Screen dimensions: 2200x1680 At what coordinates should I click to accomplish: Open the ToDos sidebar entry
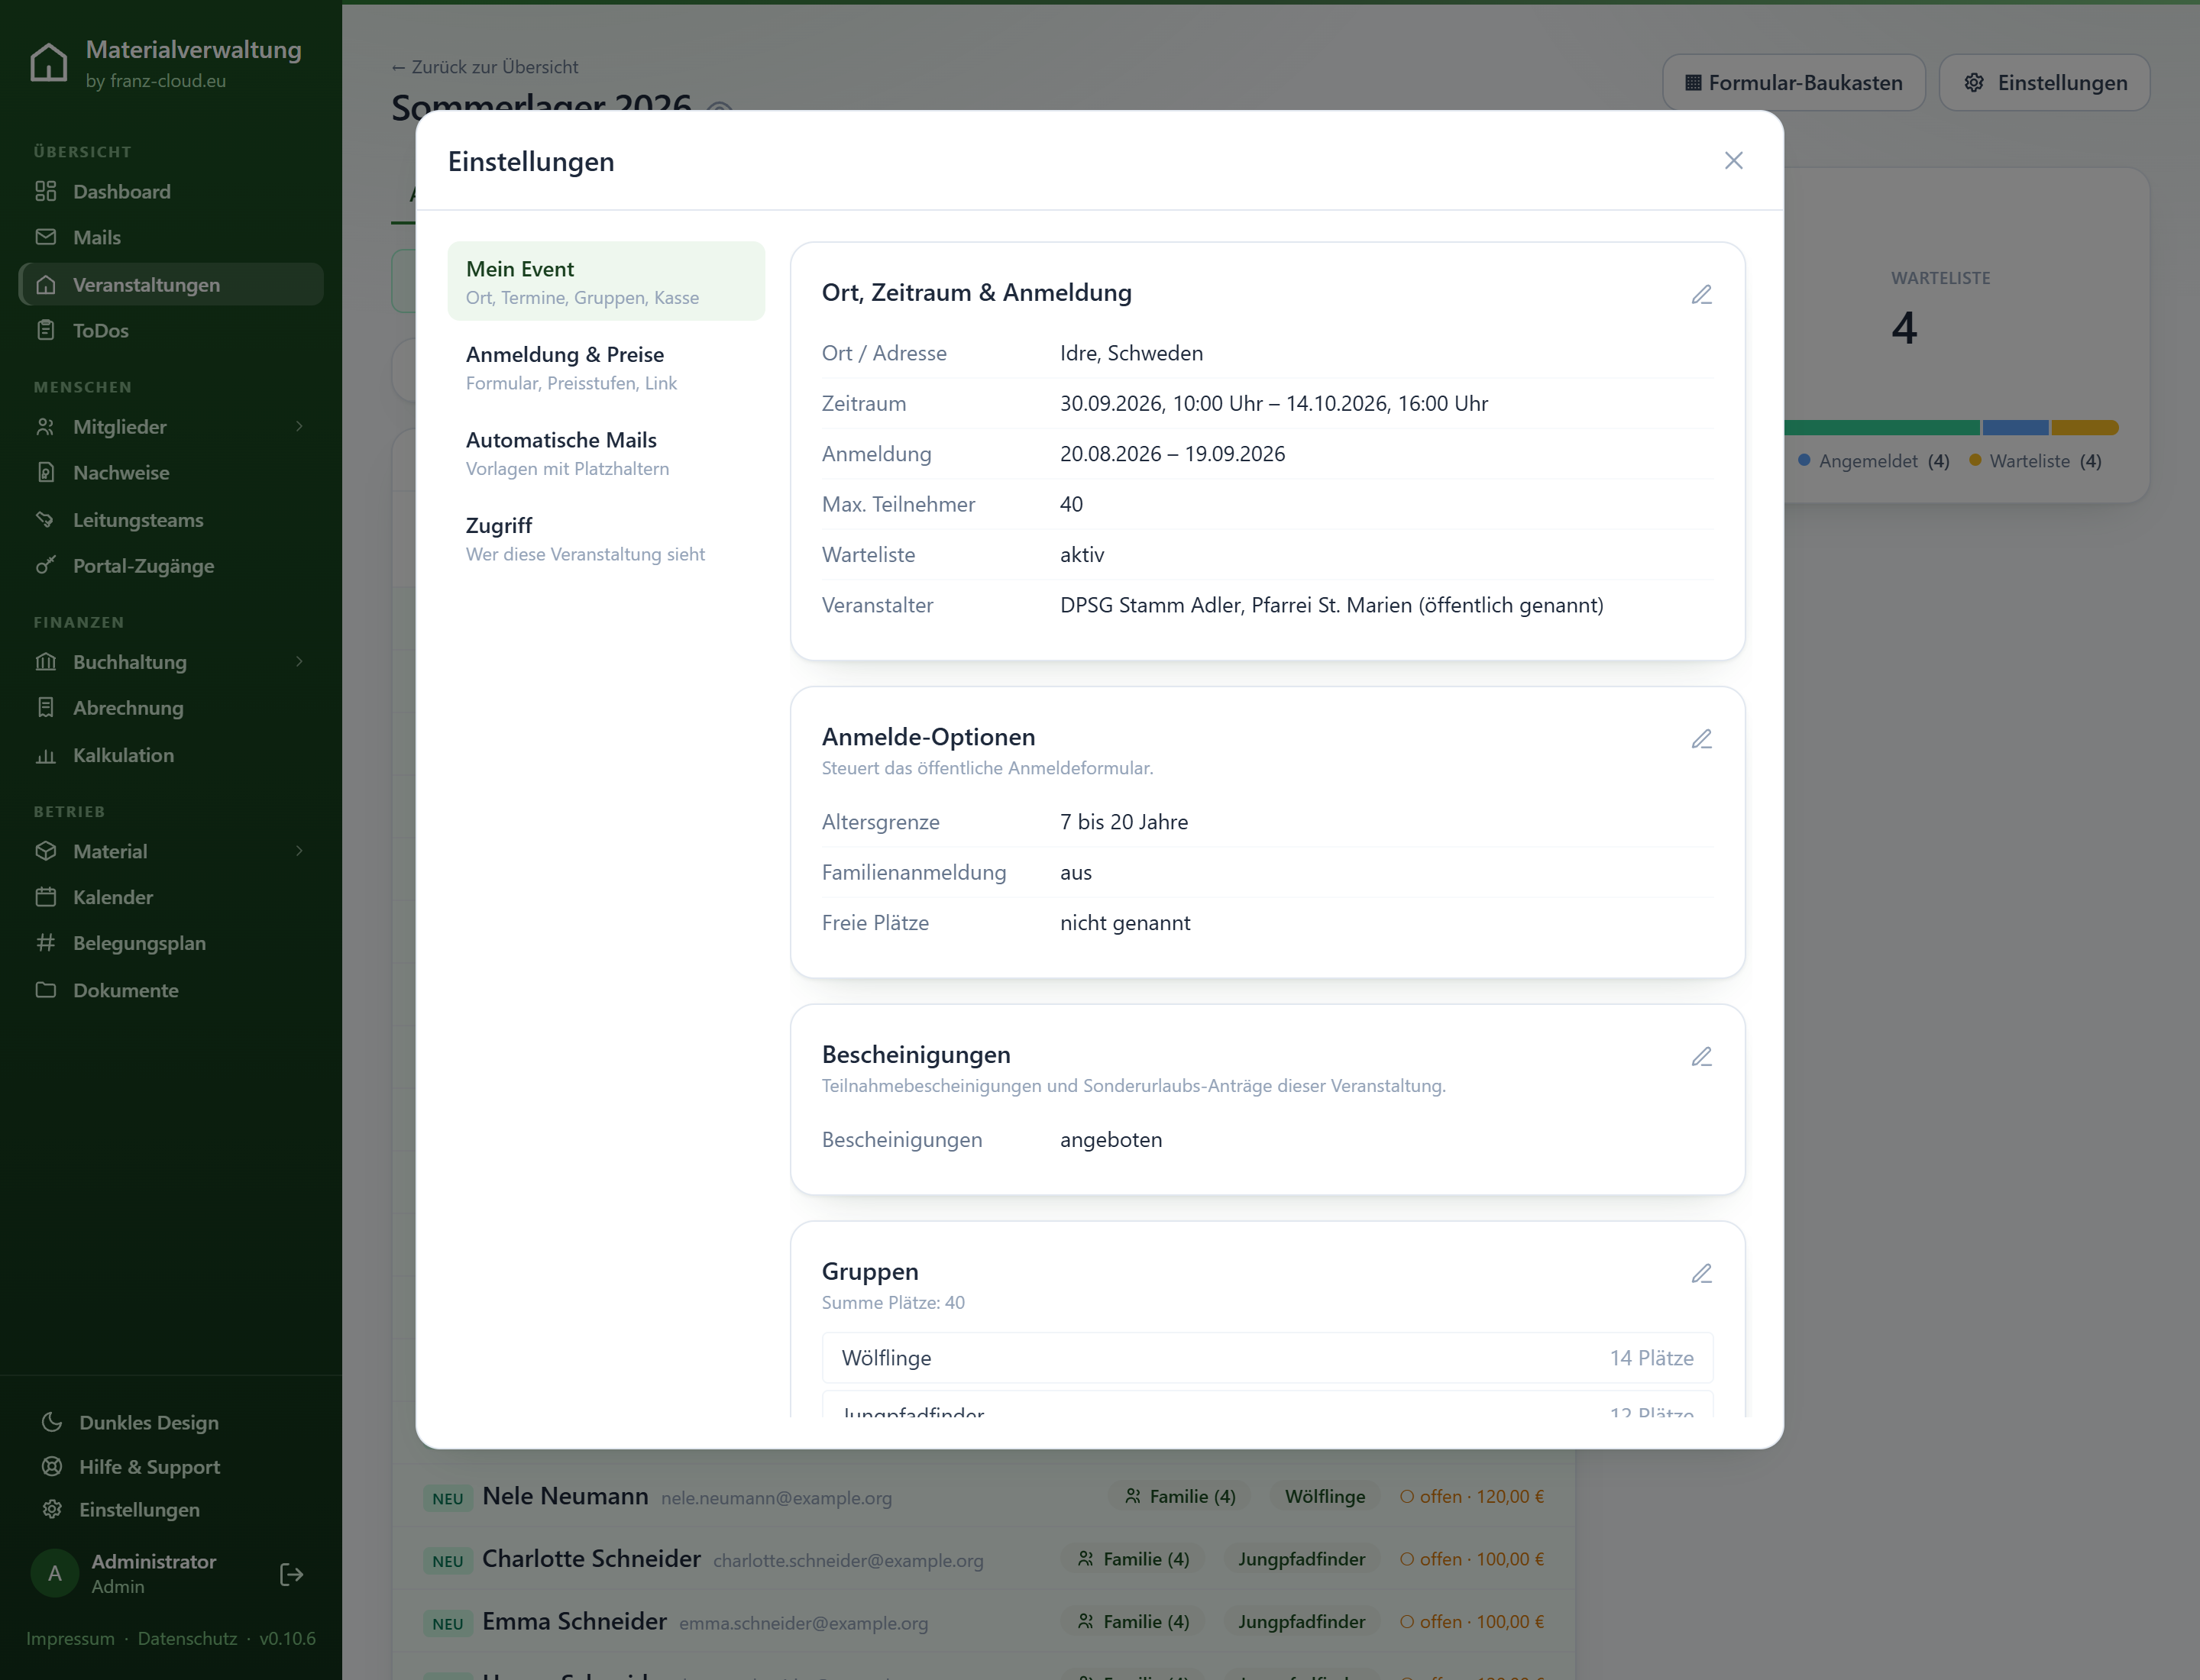click(x=171, y=330)
